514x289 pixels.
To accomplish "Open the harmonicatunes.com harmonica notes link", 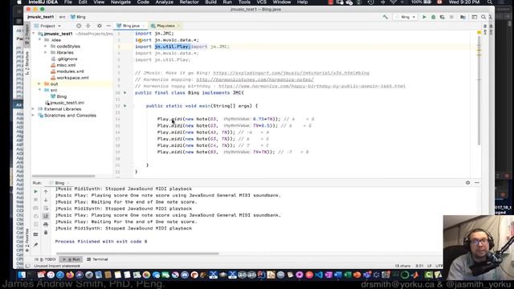I will 255,79.
